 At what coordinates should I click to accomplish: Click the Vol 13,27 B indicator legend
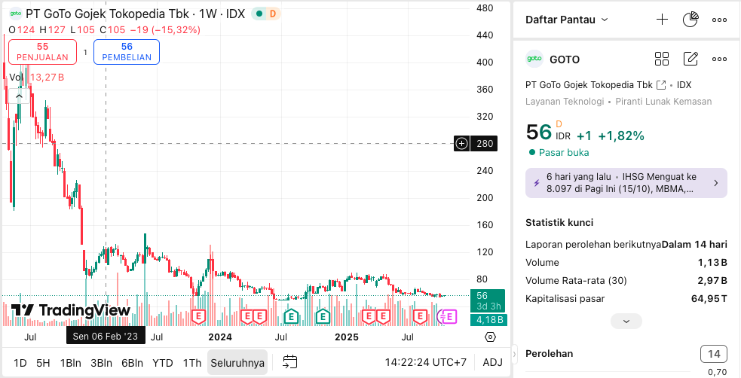tap(37, 78)
